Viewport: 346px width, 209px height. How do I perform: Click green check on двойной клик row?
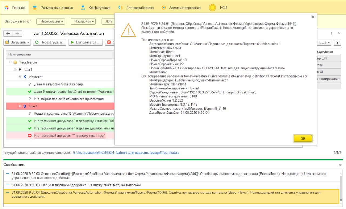(30, 128)
